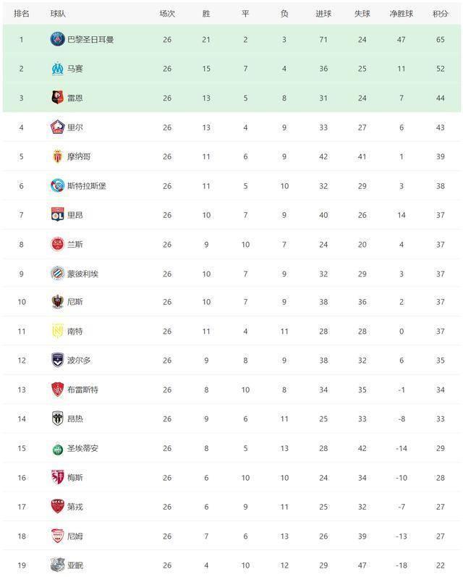
Task: Open the Rennes club badge
Action: pyautogui.click(x=57, y=98)
